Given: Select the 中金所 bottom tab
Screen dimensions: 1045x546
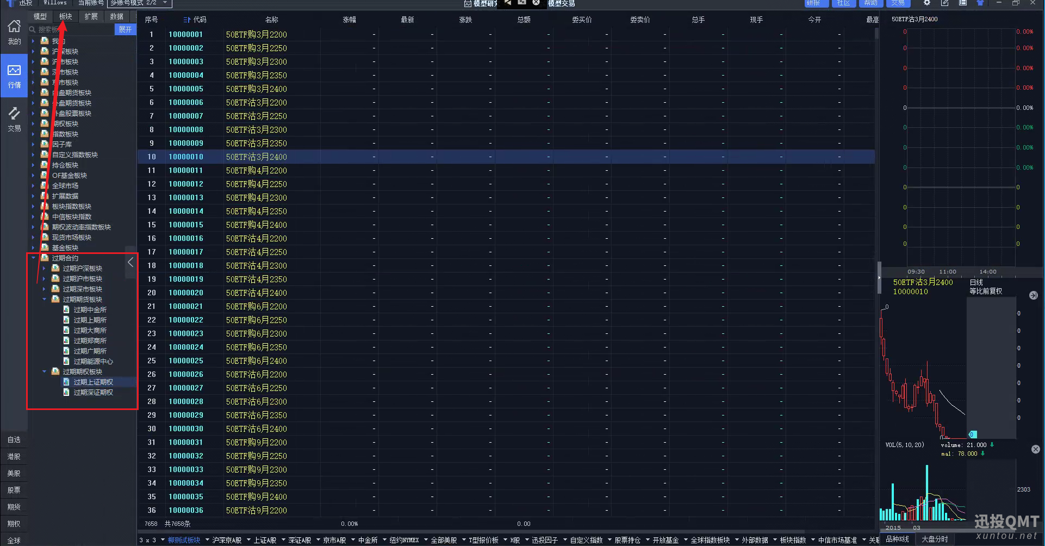Looking at the screenshot, I should 368,540.
